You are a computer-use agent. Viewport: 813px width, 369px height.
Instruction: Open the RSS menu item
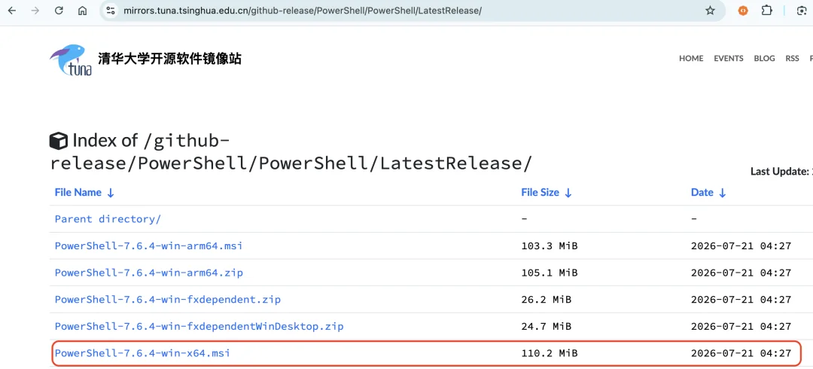[792, 58]
